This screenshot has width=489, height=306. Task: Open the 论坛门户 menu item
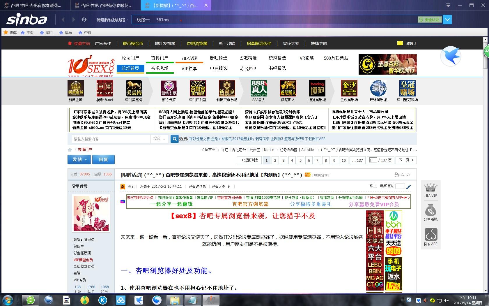click(130, 58)
